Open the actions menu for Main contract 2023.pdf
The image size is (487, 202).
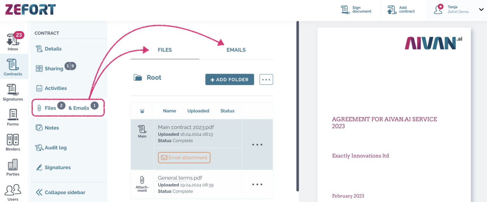pos(257,144)
